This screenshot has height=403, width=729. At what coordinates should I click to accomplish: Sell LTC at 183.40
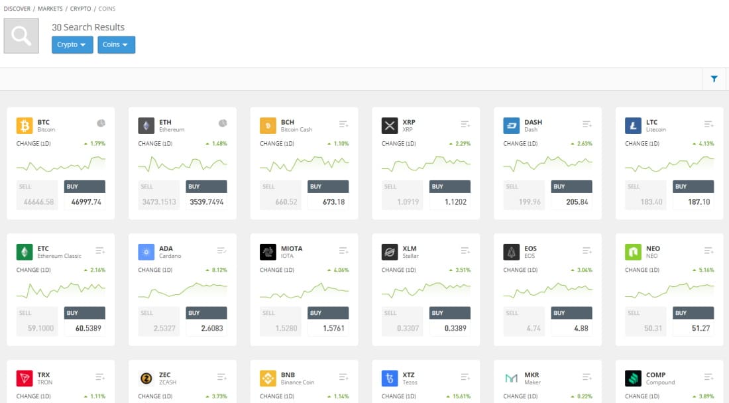coord(646,196)
